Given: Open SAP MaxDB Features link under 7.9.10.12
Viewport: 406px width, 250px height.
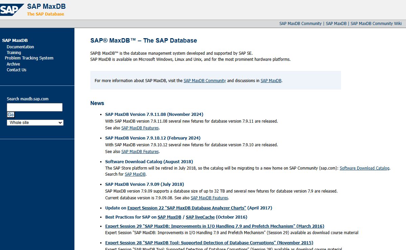Looking at the screenshot, I should [140, 152].
